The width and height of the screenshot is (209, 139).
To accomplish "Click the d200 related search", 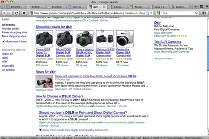I will click(5, 58).
